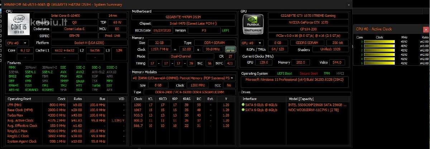Click the 14 nm process field

coord(113,16)
